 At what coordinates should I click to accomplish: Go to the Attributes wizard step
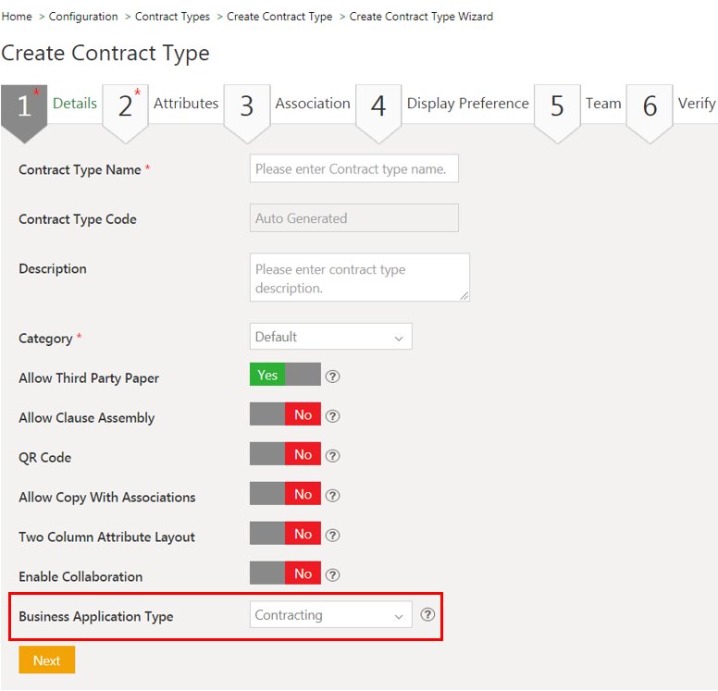pos(185,104)
